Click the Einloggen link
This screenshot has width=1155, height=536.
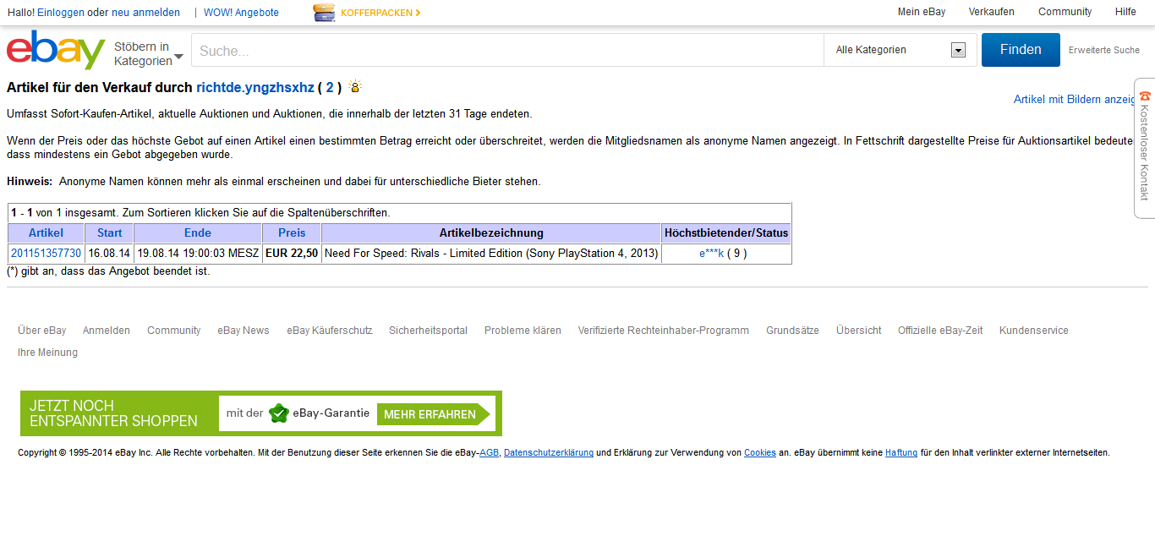pyautogui.click(x=61, y=13)
